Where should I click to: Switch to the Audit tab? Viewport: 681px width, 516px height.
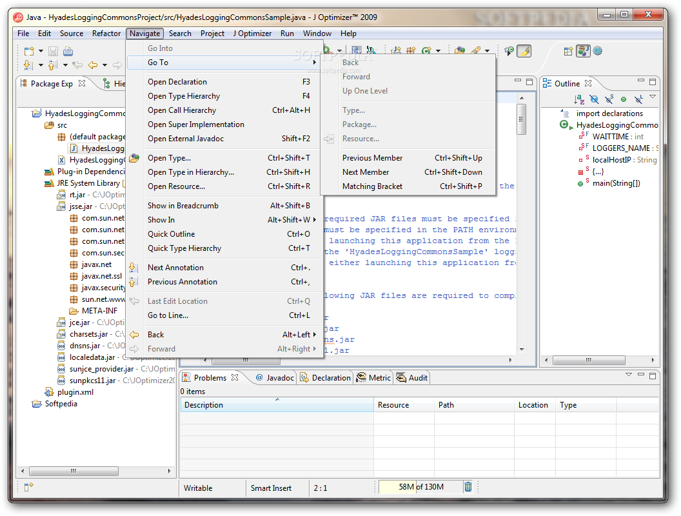411,378
